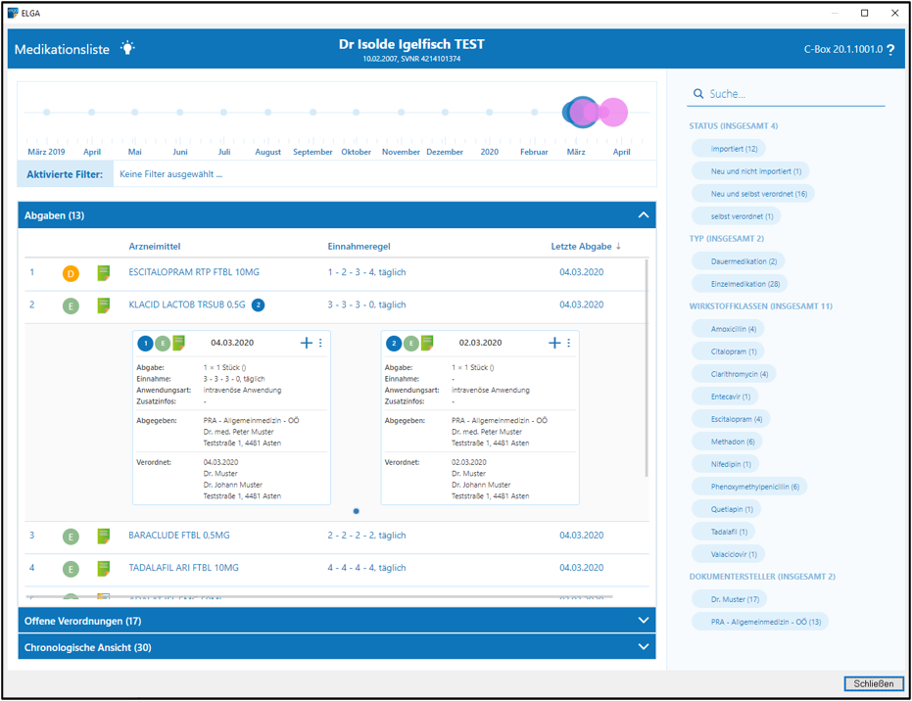Click the orange D badge for Escitalopram
The height and width of the screenshot is (701, 912).
pos(71,273)
